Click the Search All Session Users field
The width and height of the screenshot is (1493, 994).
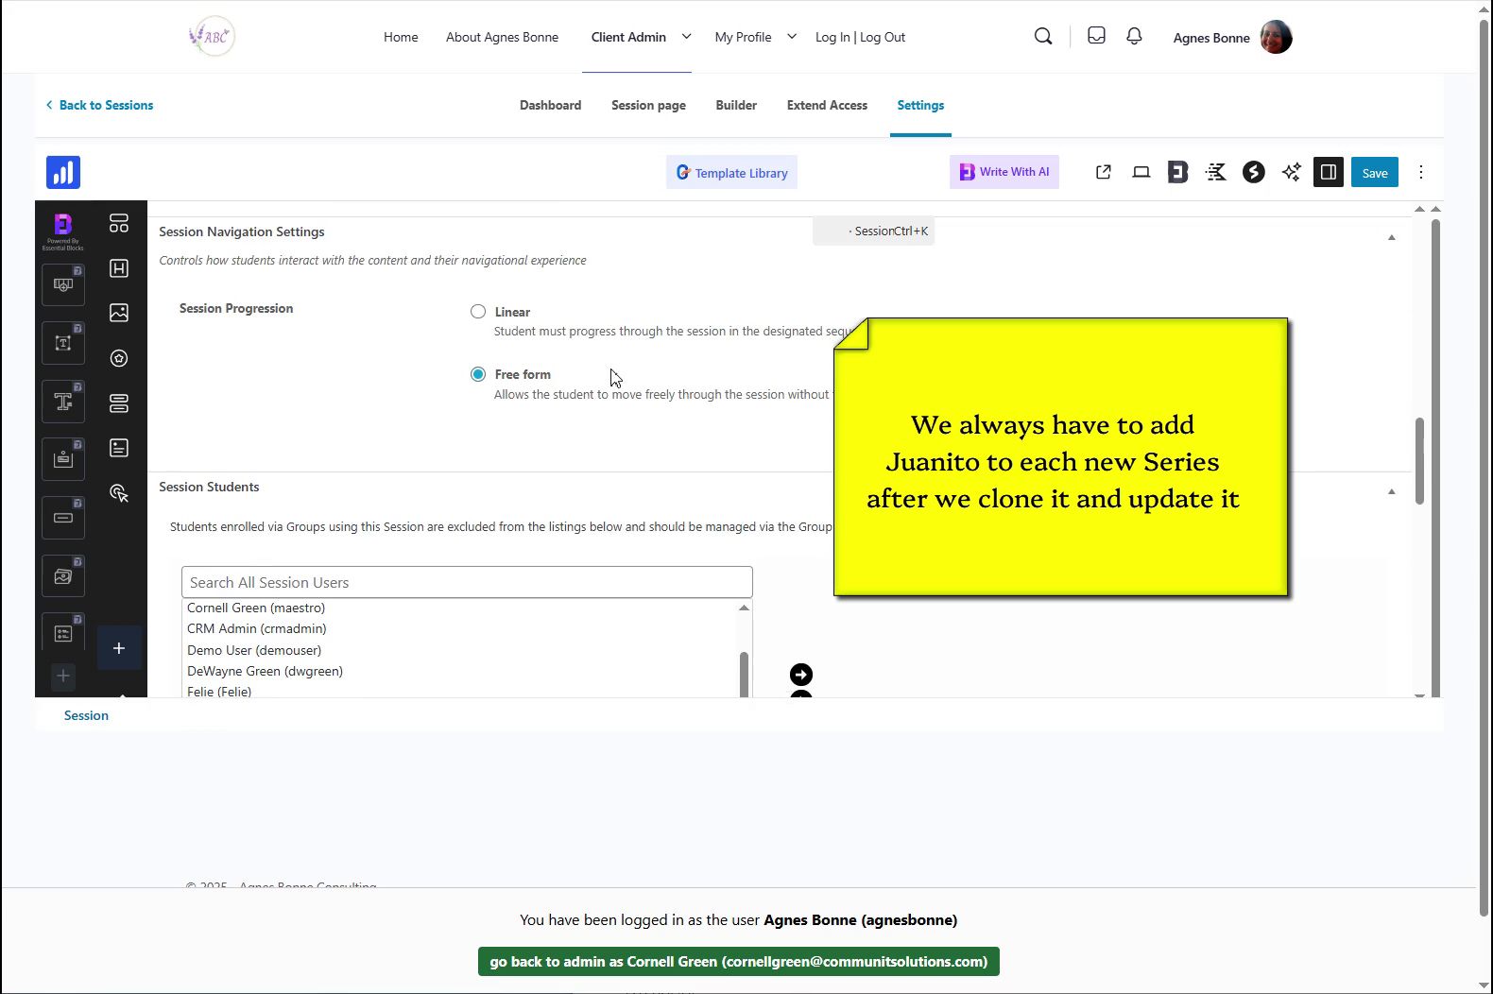(x=467, y=582)
